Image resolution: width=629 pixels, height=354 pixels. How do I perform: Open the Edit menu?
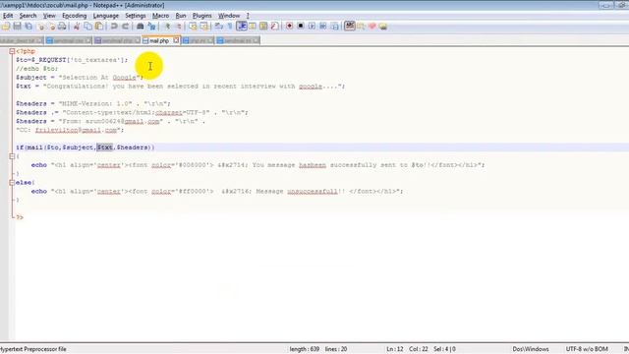coord(8,16)
